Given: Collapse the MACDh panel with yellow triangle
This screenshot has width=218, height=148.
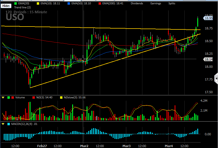Looking at the screenshot, I should point(3,124).
